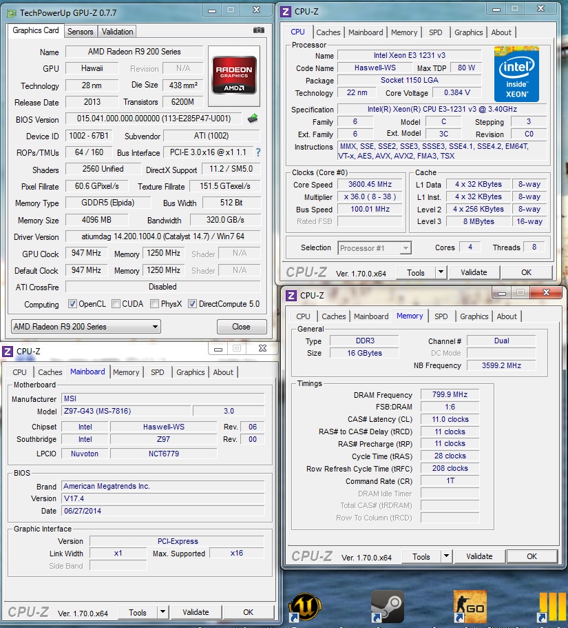Image resolution: width=568 pixels, height=628 pixels.
Task: Click the Core Speed value 3600.45 MHz
Action: pos(370,184)
